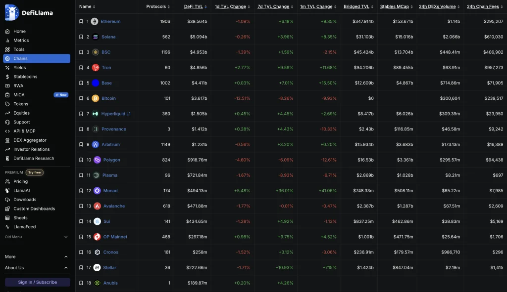Click the Support headset icon
The height and width of the screenshot is (292, 507).
[7, 122]
